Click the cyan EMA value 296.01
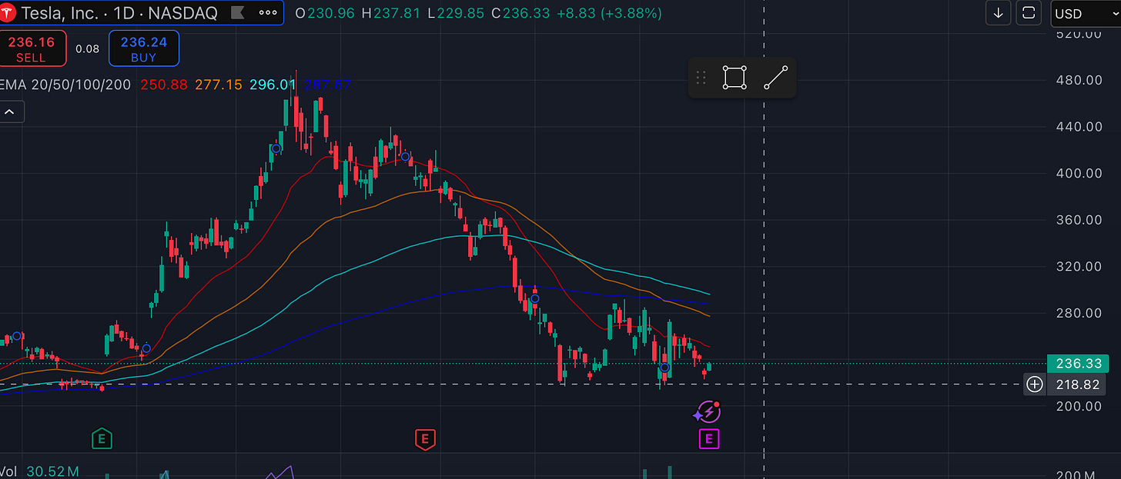 [x=273, y=85]
